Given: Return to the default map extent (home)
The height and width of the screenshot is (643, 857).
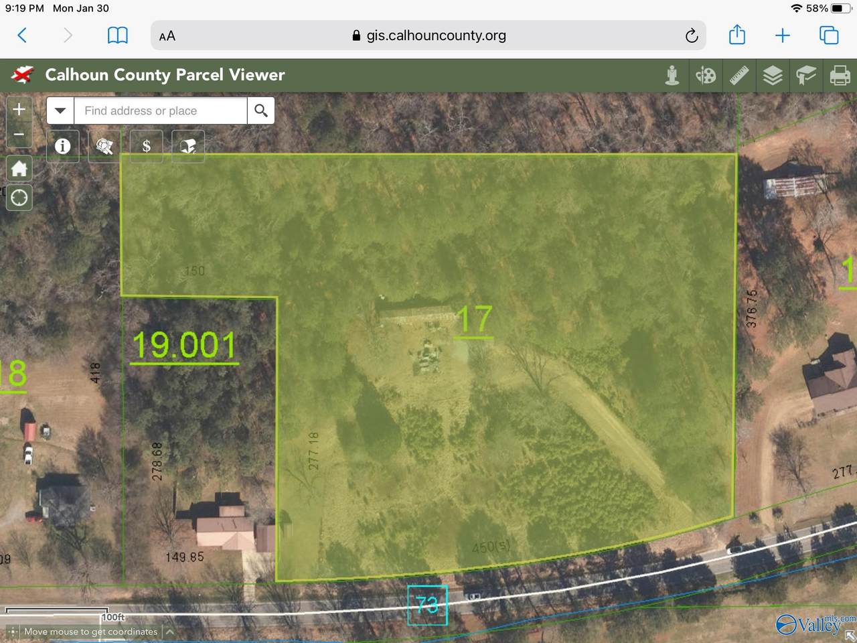Looking at the screenshot, I should pyautogui.click(x=19, y=168).
